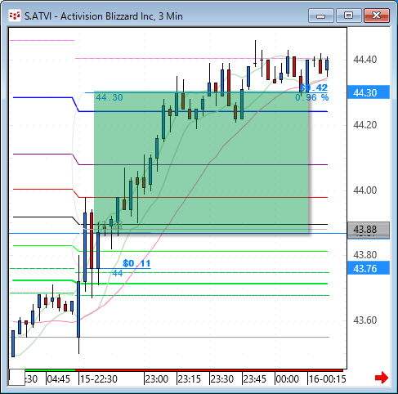Click the 23:00 time axis label
The image size is (398, 394).
pyautogui.click(x=156, y=378)
